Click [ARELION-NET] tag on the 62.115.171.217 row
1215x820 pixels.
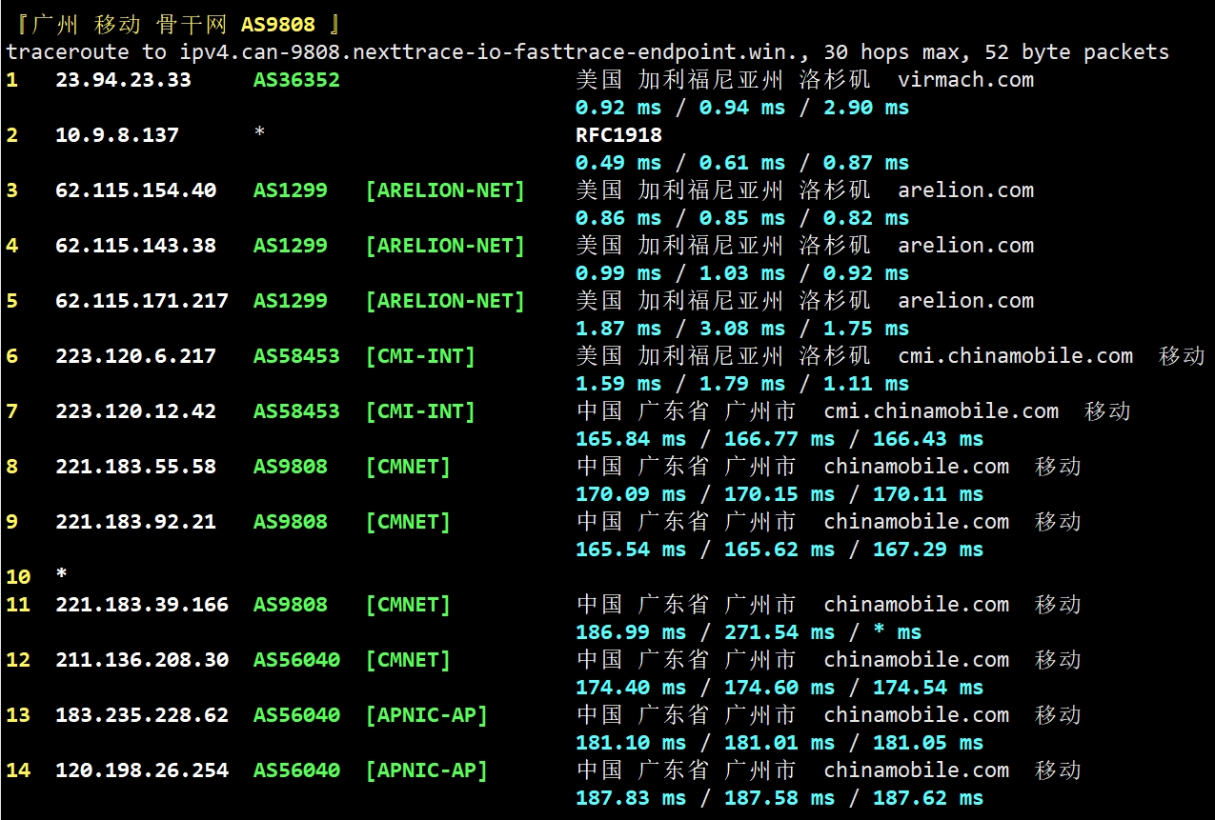point(445,301)
